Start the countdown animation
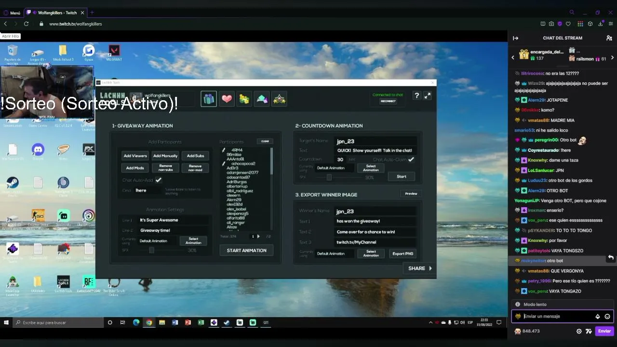Image resolution: width=617 pixels, height=347 pixels. click(402, 176)
